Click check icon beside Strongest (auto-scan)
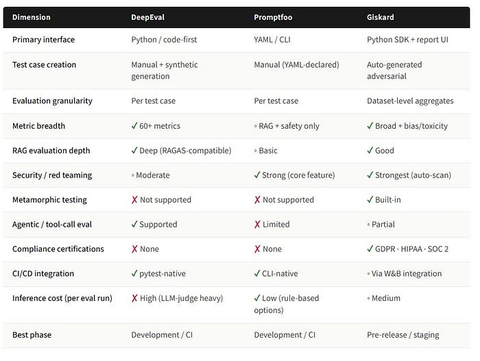The height and width of the screenshot is (361, 480). pos(370,175)
